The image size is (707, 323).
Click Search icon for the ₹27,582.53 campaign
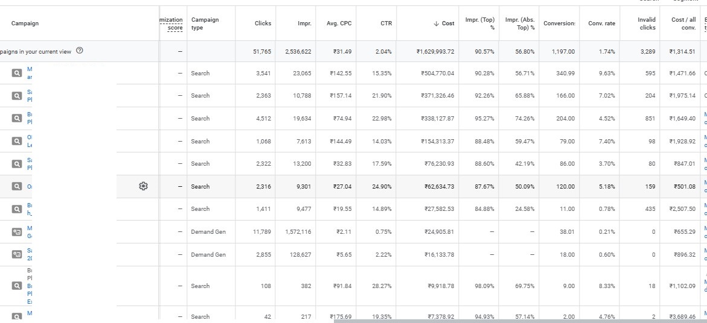pos(17,209)
